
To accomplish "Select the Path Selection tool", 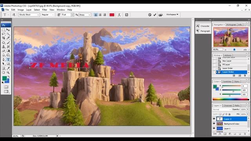I will (x=4, y=63).
